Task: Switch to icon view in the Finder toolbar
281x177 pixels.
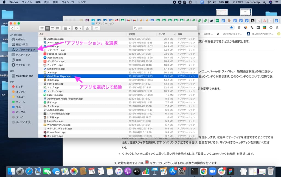Action: [x=42, y=28]
